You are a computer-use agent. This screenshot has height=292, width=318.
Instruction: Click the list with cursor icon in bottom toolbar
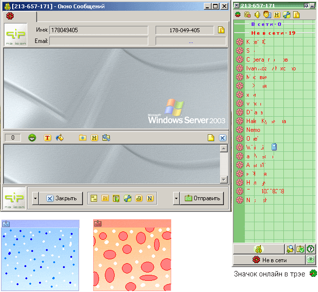(116, 198)
